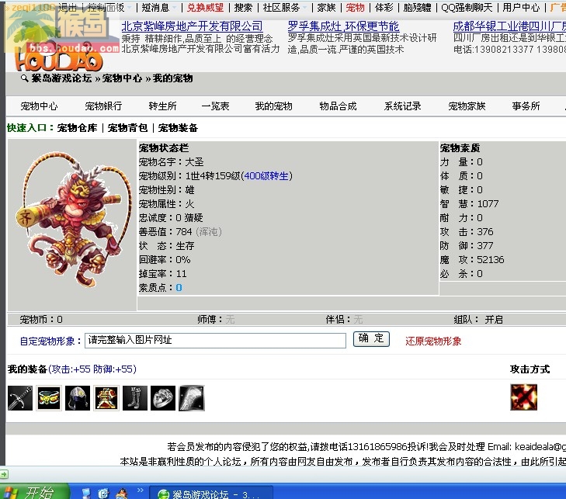This screenshot has width=566, height=499.
Task: Open the 控制面板 dropdown menu
Action: click(109, 7)
